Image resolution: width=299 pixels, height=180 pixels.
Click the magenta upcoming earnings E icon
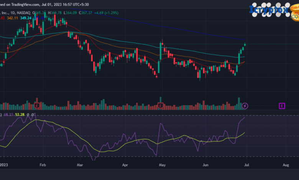point(282,106)
